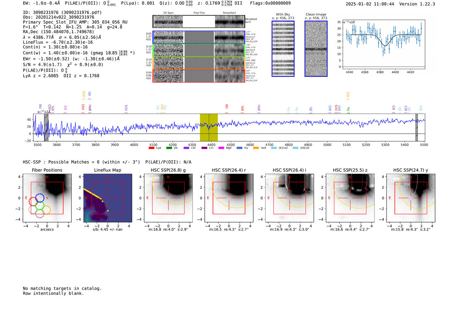Click the 'Version 1.22.3' text
458x311 pixels.
pyautogui.click(x=417, y=4)
